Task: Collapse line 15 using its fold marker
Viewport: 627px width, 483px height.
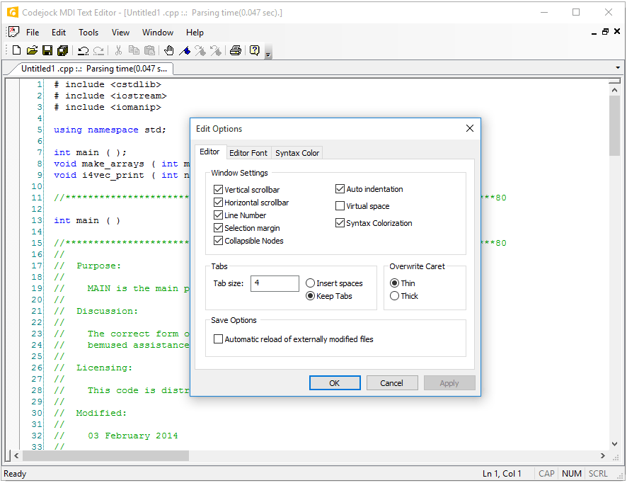Action: pyautogui.click(x=44, y=243)
